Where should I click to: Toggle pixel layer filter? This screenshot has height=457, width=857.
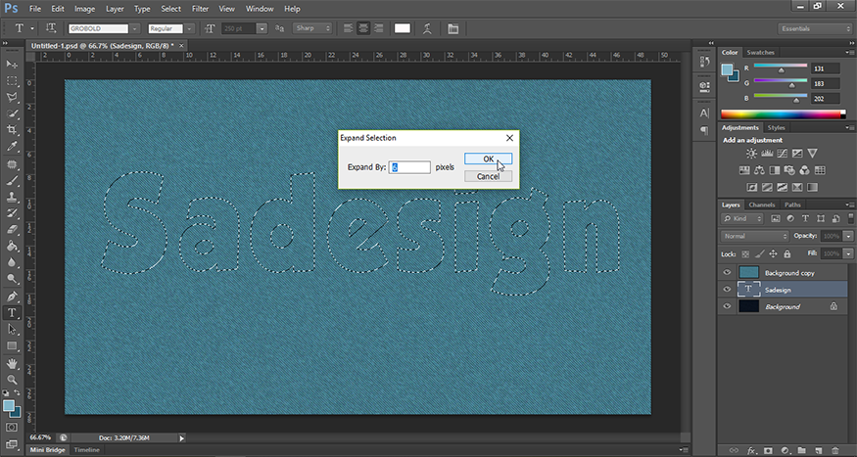[775, 218]
